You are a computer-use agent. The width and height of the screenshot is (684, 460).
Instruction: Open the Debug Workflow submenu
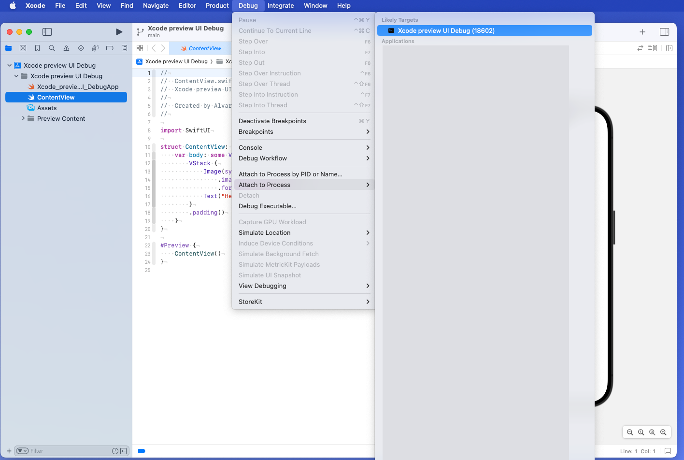click(x=303, y=158)
